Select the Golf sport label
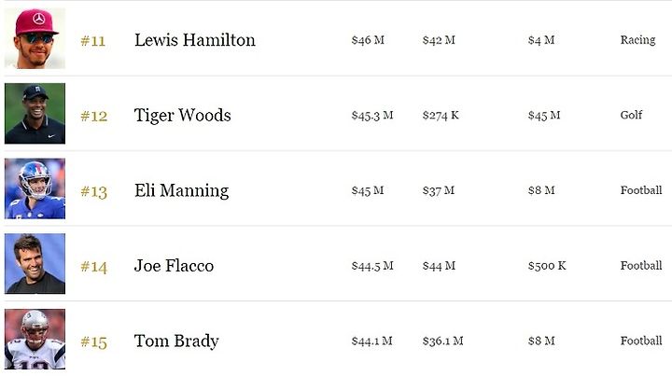 pyautogui.click(x=631, y=115)
